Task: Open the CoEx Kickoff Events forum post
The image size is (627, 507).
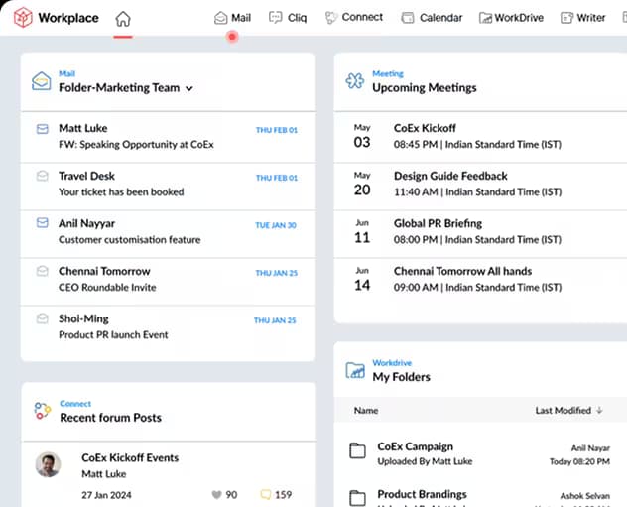Action: pyautogui.click(x=130, y=457)
